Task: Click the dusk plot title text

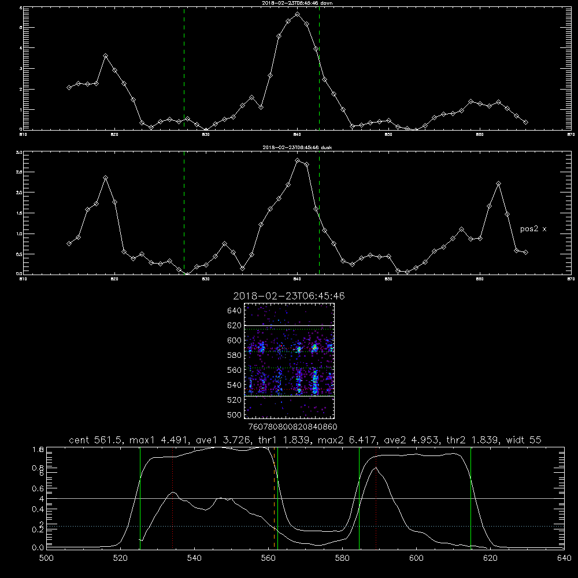Action: tap(297, 147)
